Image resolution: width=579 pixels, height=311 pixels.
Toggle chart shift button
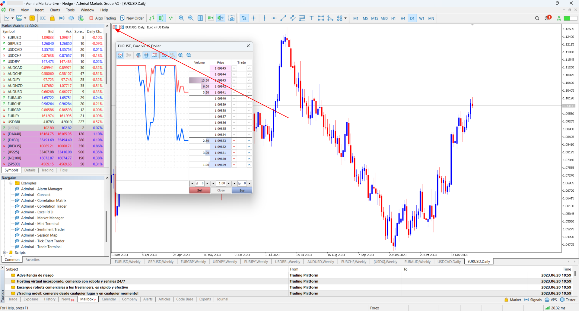coord(221,18)
